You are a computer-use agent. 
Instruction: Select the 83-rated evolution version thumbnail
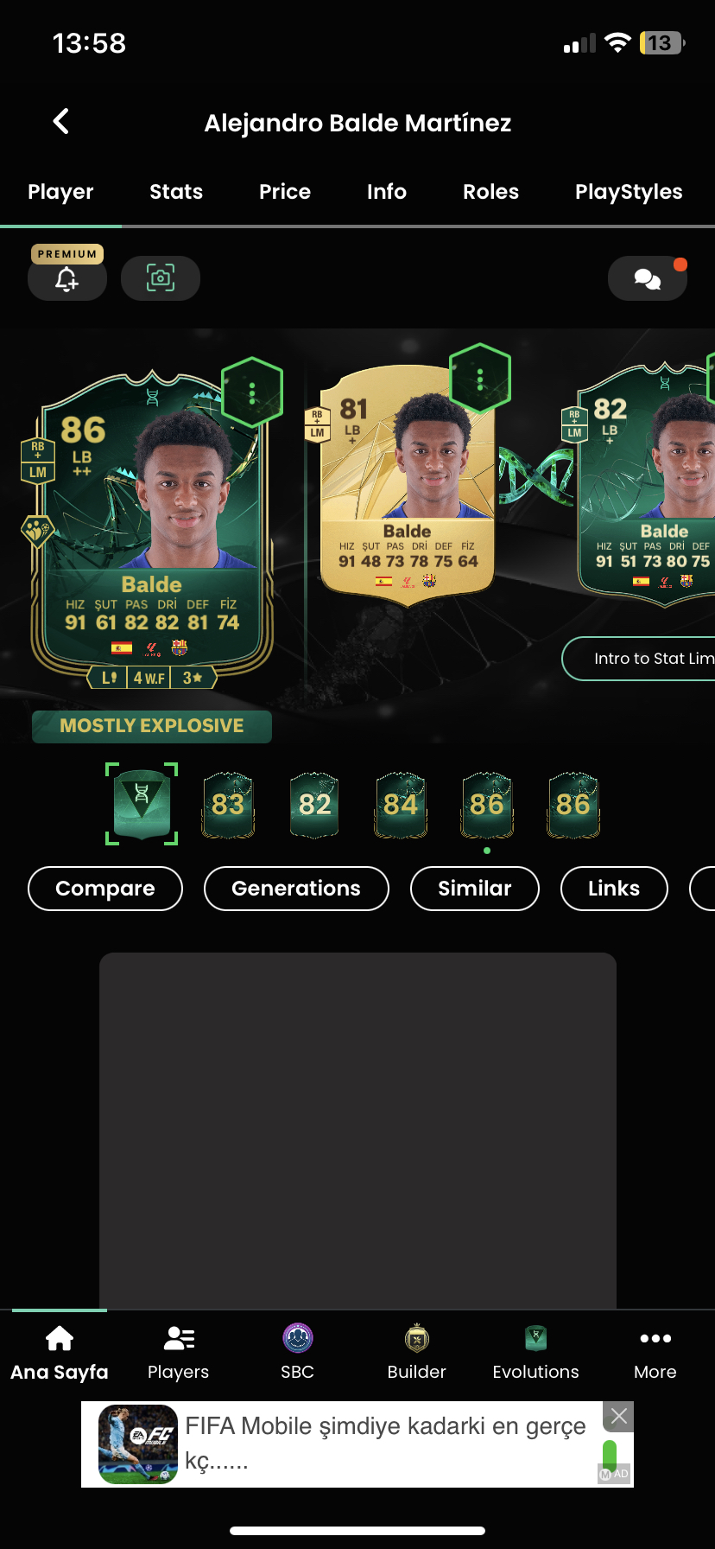click(228, 805)
